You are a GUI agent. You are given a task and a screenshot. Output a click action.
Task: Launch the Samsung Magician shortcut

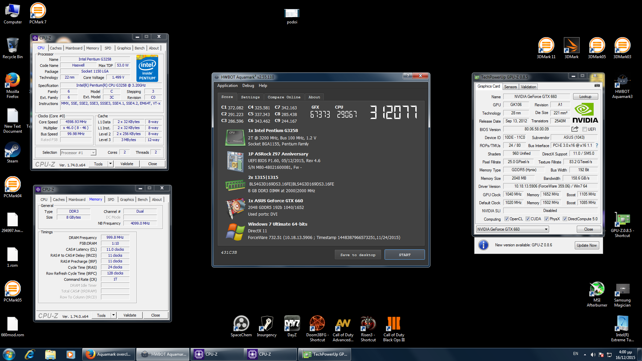[622, 294]
